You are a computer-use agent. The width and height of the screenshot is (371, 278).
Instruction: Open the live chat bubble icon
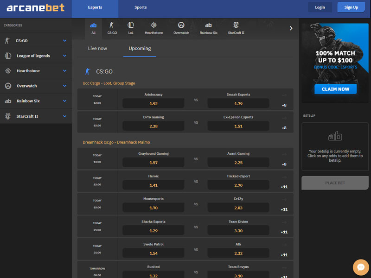click(361, 267)
